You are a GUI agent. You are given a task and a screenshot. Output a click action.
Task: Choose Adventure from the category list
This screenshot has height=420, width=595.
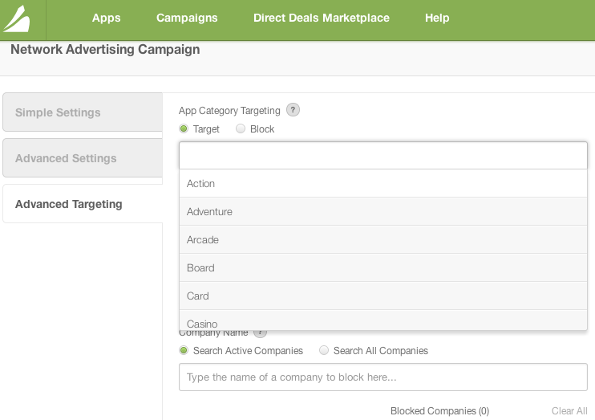point(383,211)
